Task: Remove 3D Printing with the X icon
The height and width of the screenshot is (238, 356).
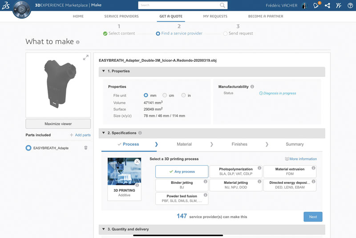Action: click(137, 162)
